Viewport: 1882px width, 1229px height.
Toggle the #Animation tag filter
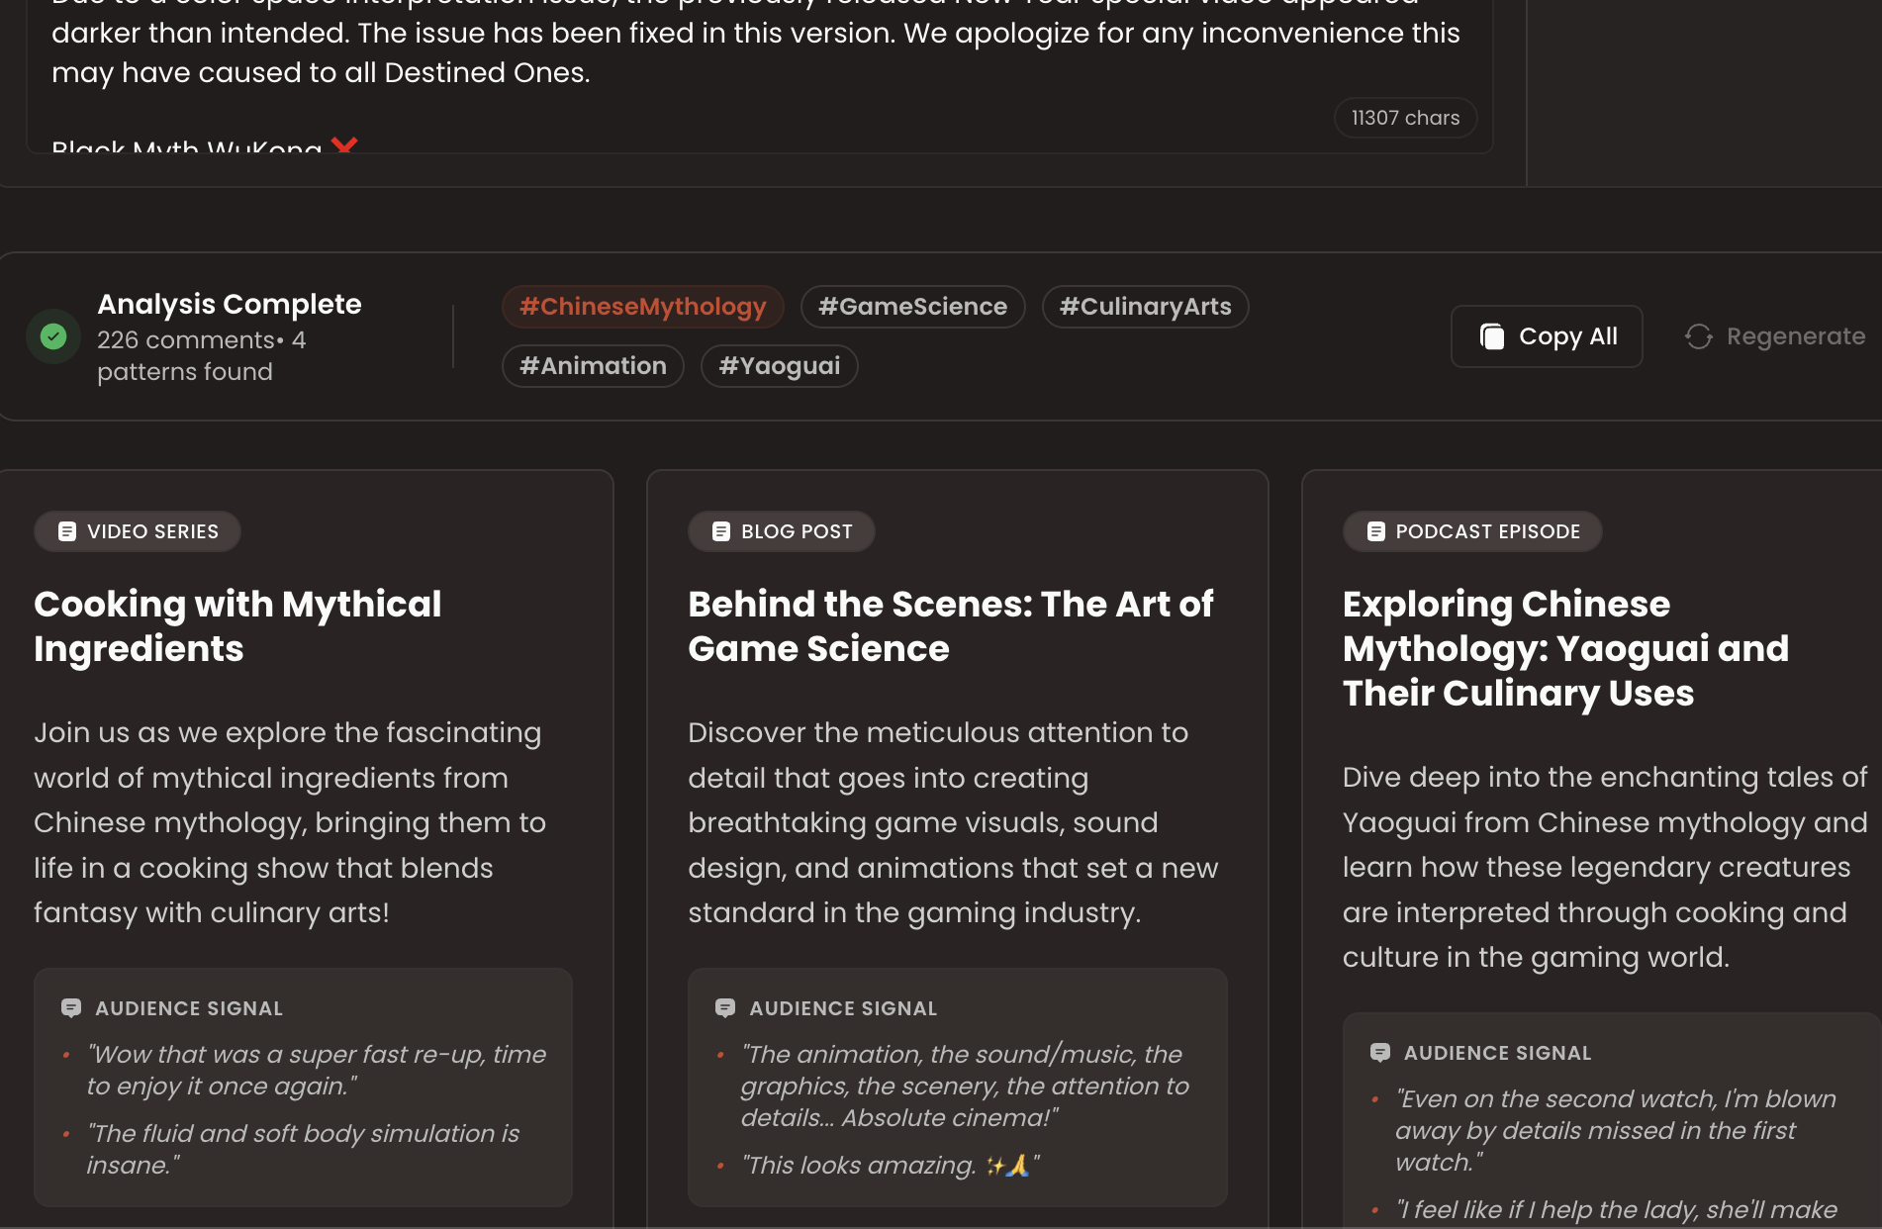click(592, 365)
